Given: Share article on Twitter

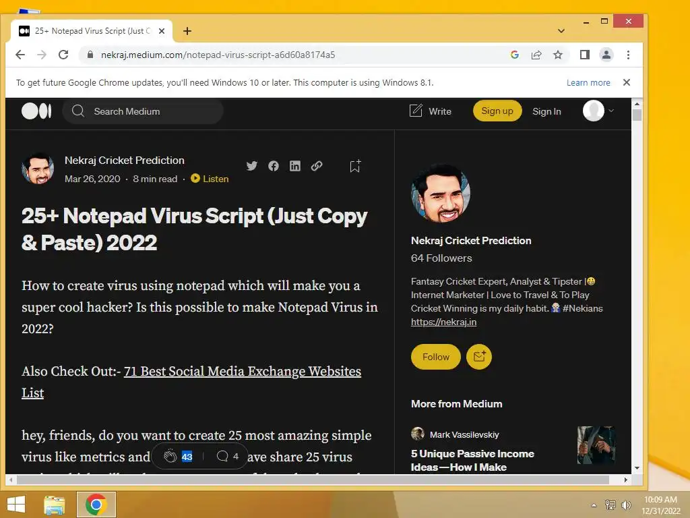Looking at the screenshot, I should [252, 166].
